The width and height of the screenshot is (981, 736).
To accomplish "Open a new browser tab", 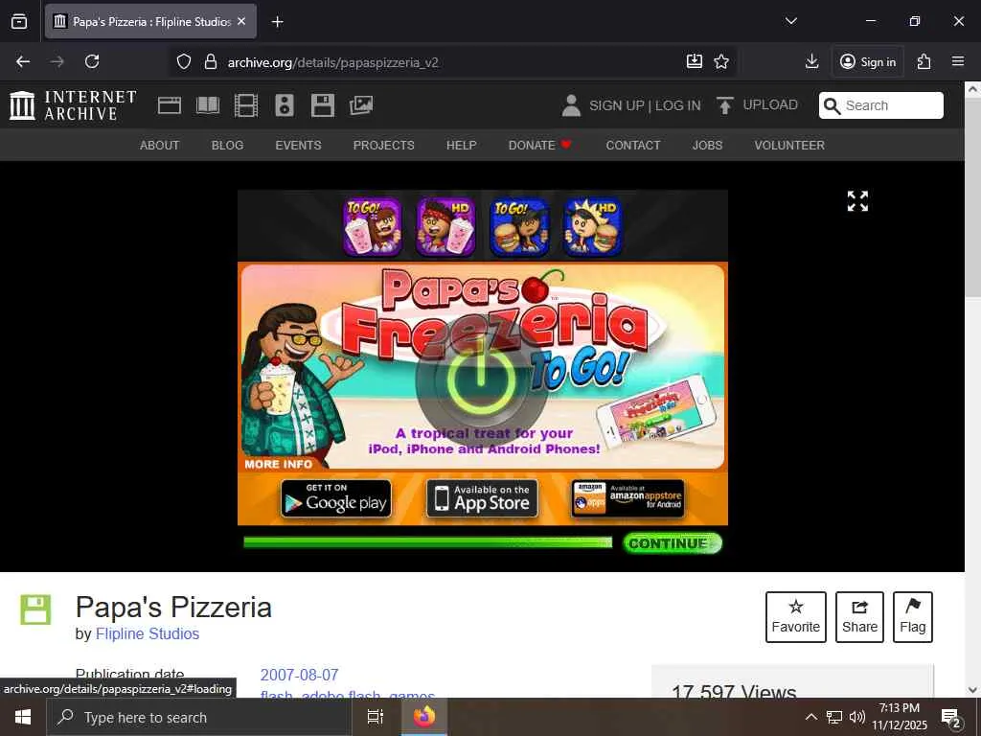I will coord(277,22).
